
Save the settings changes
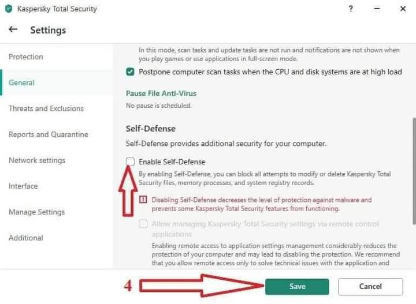point(297,287)
